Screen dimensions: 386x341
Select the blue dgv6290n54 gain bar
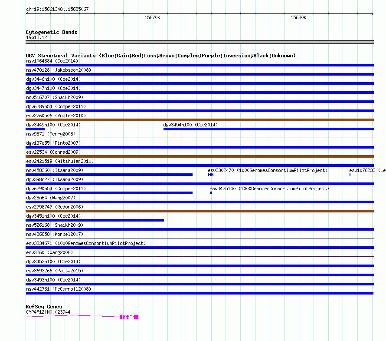(109, 193)
